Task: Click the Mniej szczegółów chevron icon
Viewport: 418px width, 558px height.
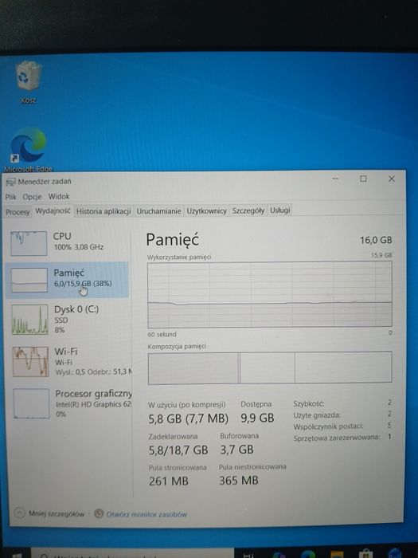Action: point(19,513)
